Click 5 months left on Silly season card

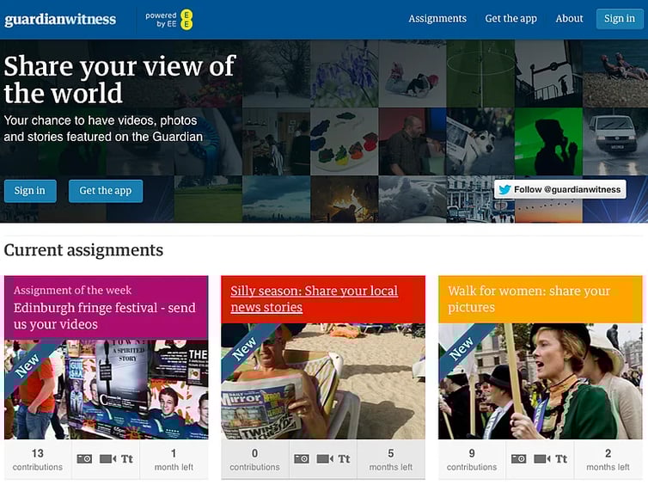pos(390,460)
